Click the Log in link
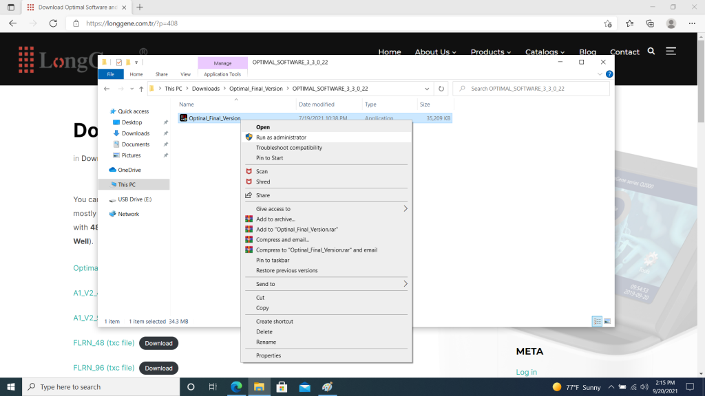Viewport: 705px width, 396px height. [x=527, y=372]
